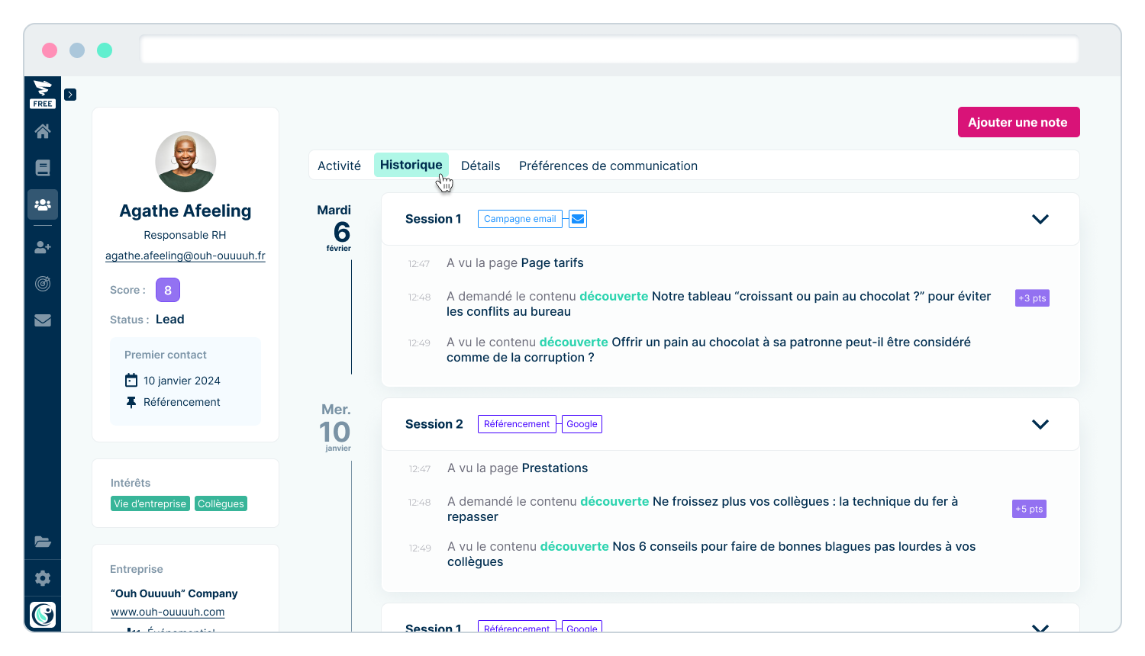Switch to the Activité tab
The width and height of the screenshot is (1145, 656).
tap(339, 166)
